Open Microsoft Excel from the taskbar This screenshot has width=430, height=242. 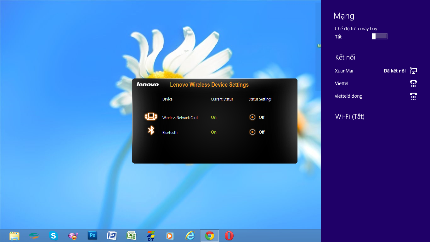131,236
